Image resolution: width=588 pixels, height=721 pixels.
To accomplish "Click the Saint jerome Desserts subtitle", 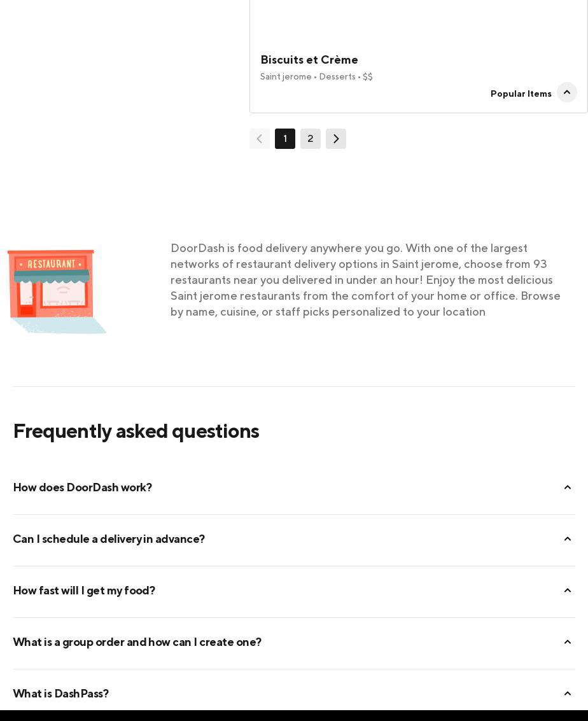I will point(316,77).
